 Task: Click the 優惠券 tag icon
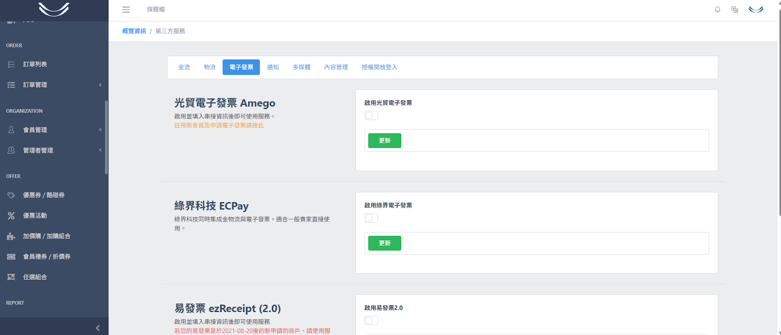coord(11,195)
